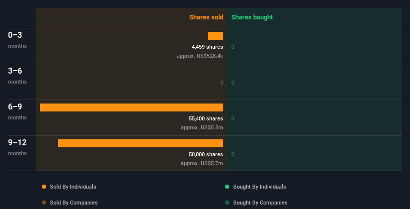Click the 3–6 months row label
The image size is (410, 209).
coord(17,76)
